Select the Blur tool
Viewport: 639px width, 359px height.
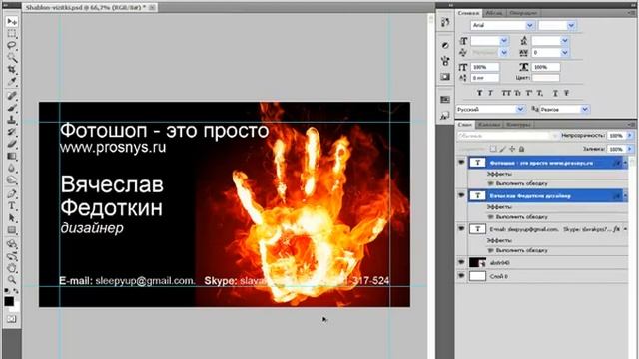[x=12, y=168]
